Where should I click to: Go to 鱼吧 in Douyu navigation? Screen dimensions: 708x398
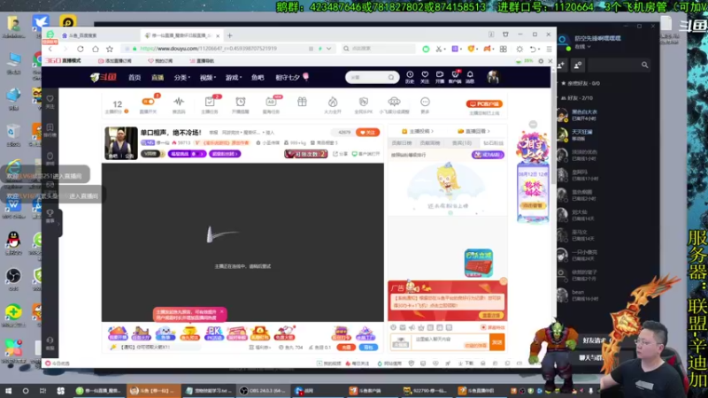coord(258,78)
